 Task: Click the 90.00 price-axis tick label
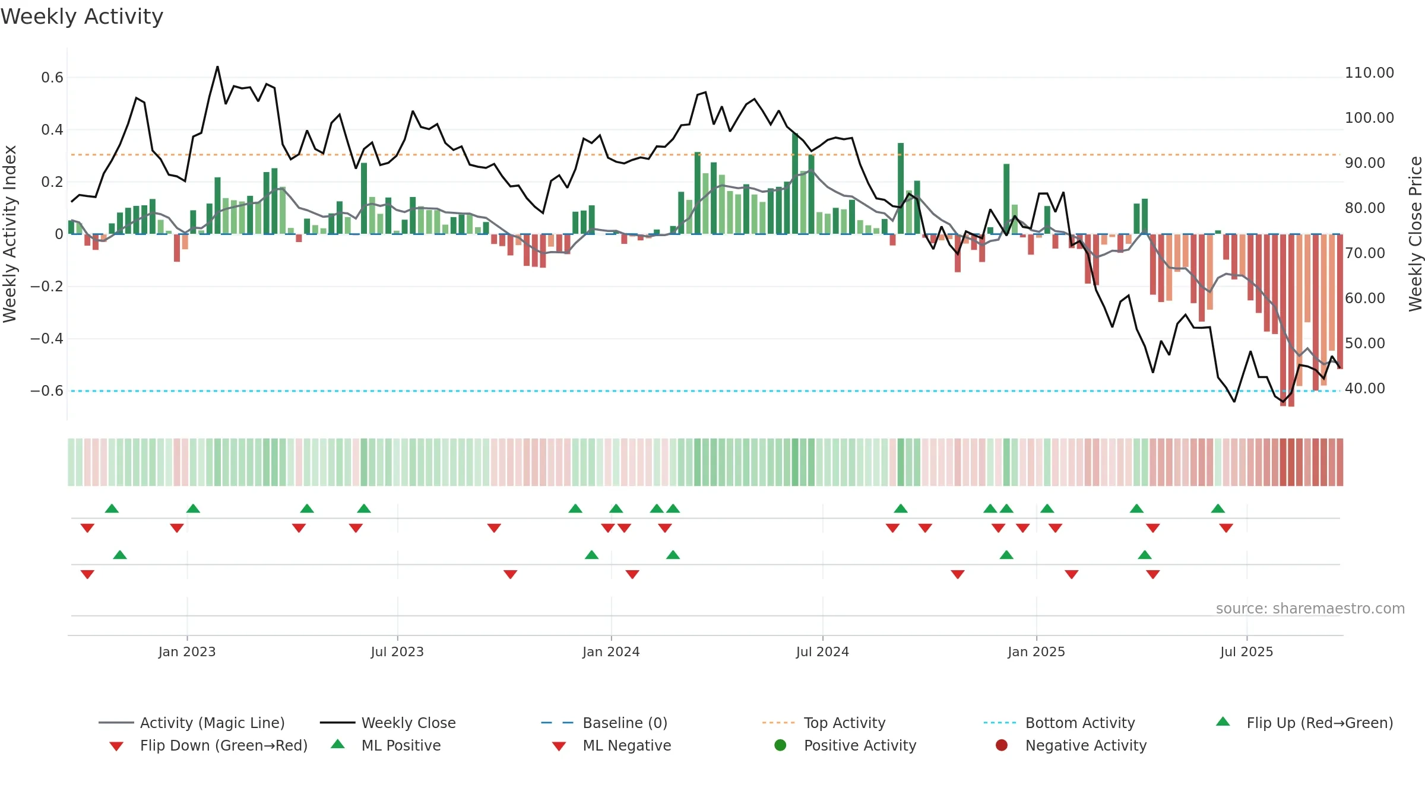point(1365,163)
